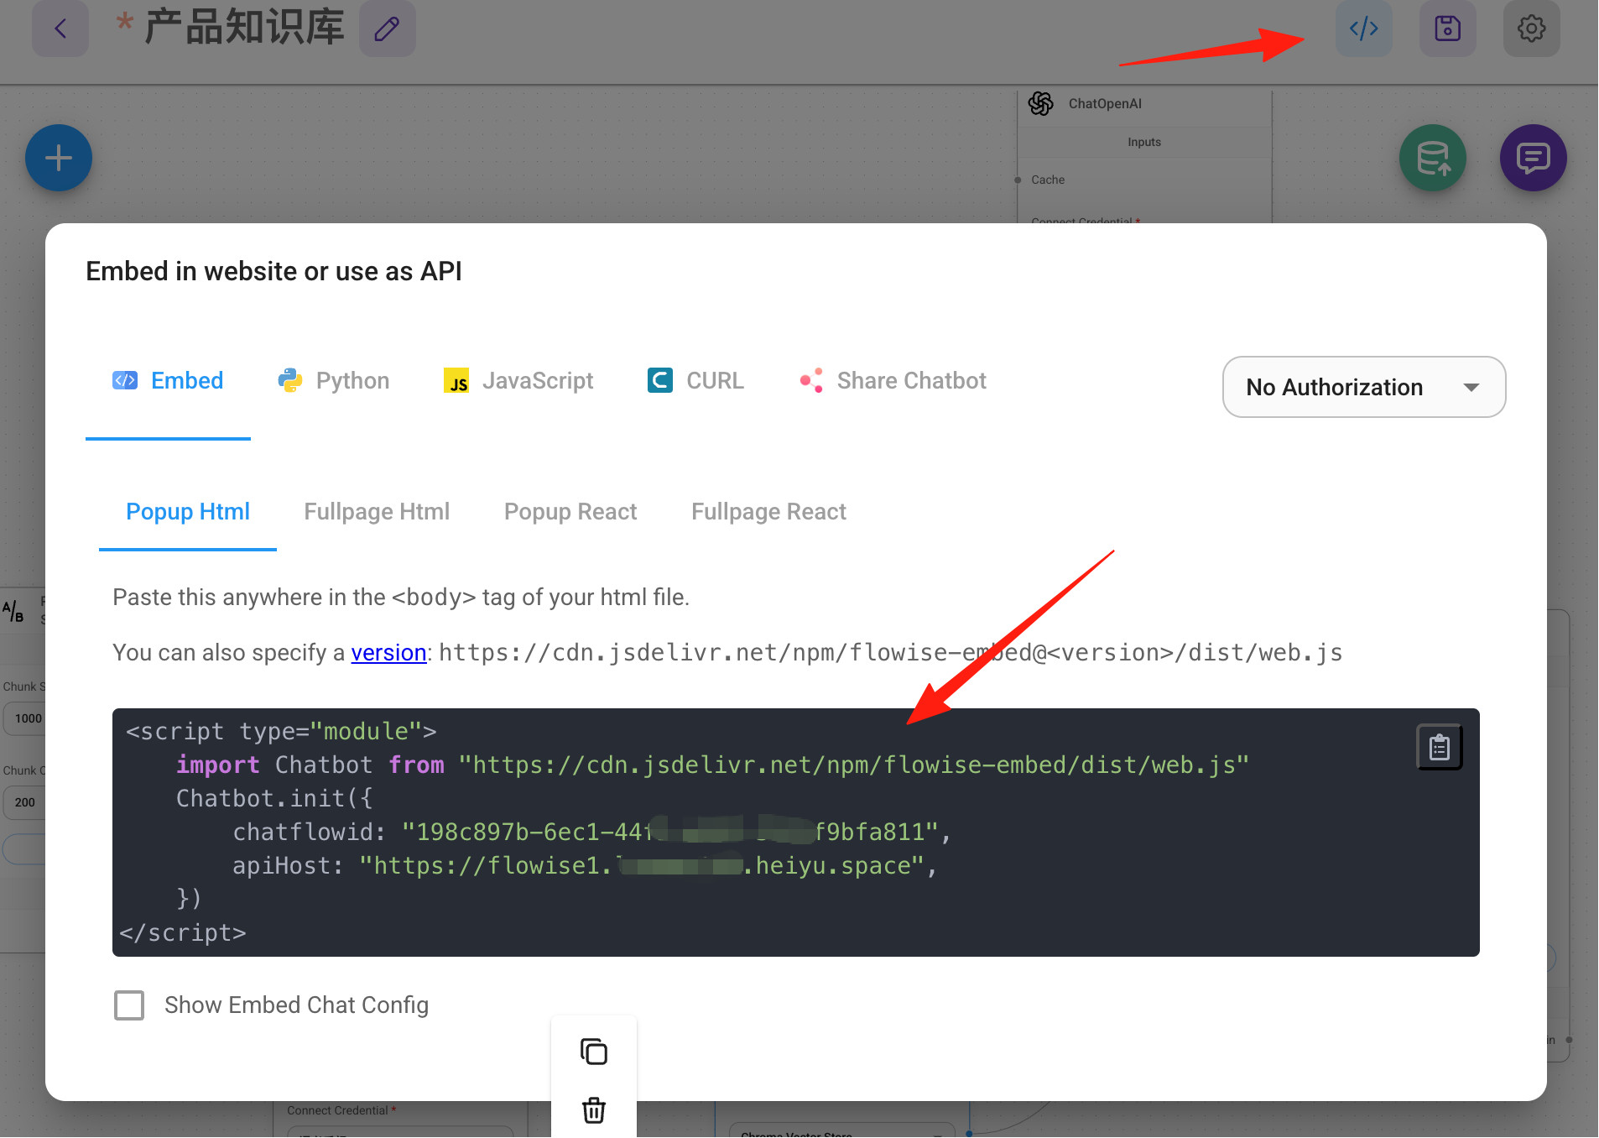Delete node using the trash icon
This screenshot has height=1138, width=1599.
point(594,1109)
